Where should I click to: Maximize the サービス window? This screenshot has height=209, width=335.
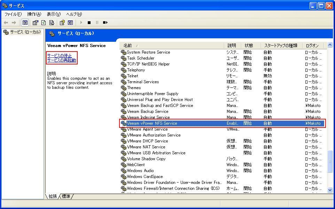[x=321, y=6]
